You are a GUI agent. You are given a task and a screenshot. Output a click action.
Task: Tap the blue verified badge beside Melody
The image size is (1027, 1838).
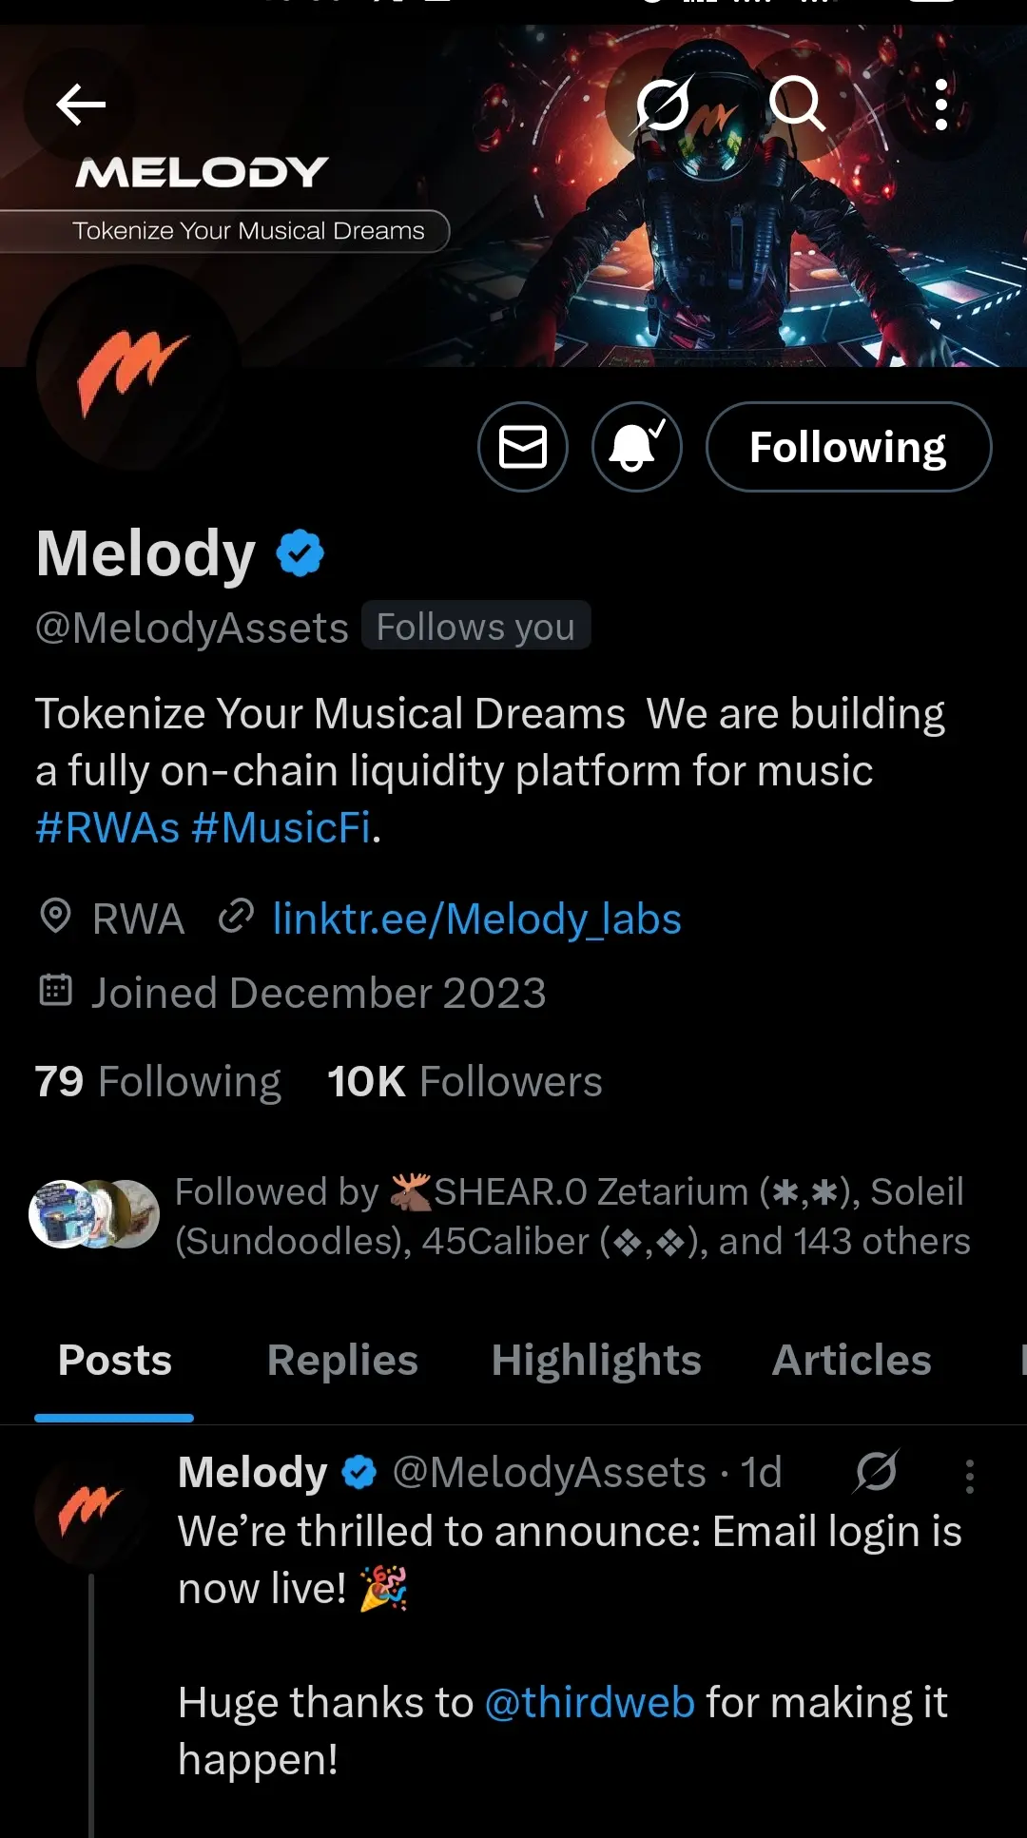[300, 553]
